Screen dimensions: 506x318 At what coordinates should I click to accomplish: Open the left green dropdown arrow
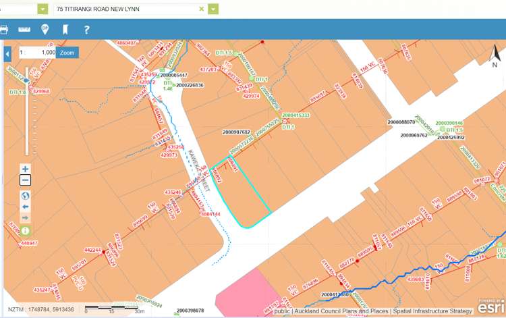[x=43, y=9]
